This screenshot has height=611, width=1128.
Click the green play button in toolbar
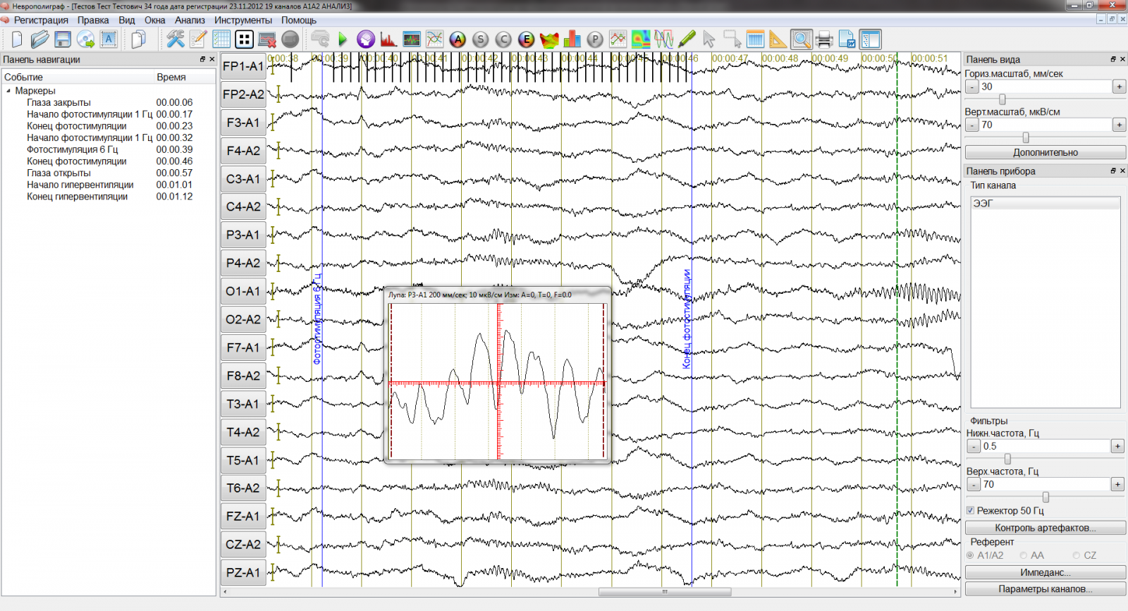click(343, 39)
